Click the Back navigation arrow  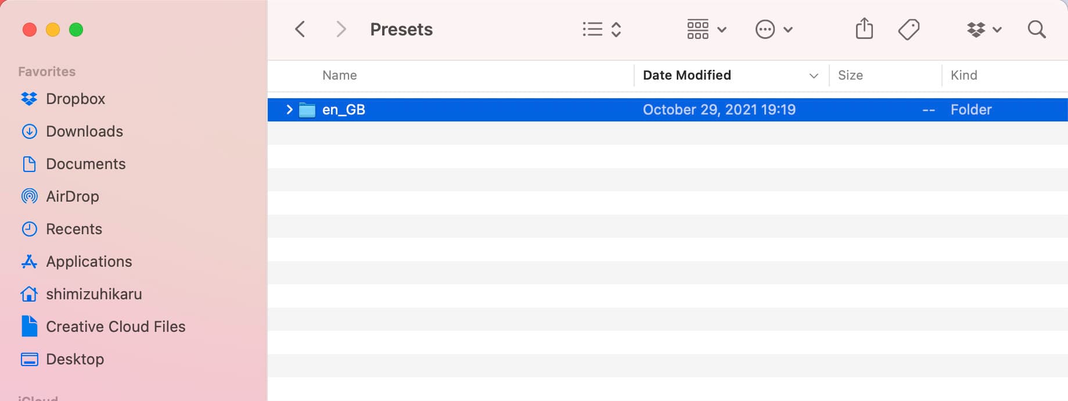click(x=300, y=28)
